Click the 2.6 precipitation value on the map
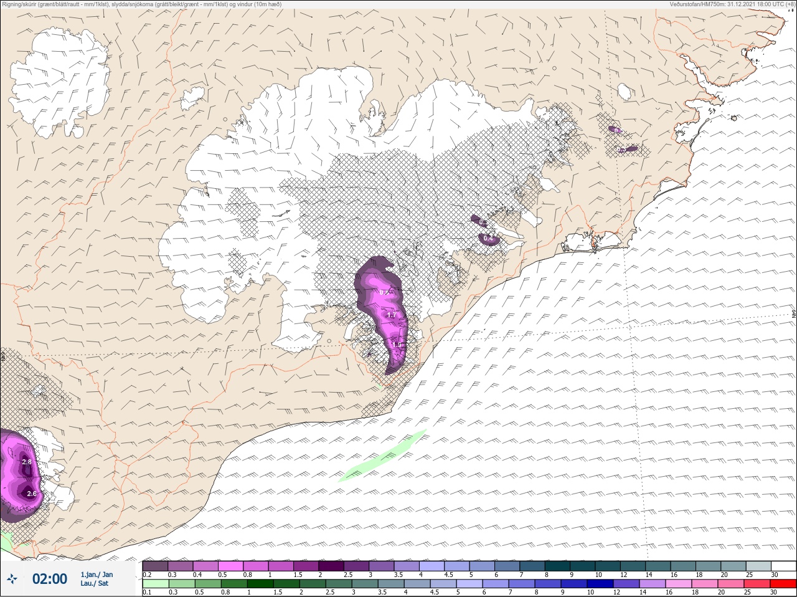The height and width of the screenshot is (597, 797). click(32, 494)
